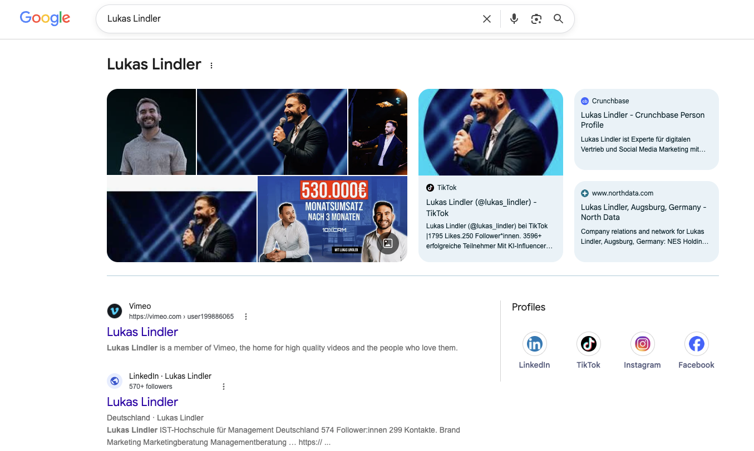Click the vimeo.com › user199886065 URL text
This screenshot has height=451, width=754.
pyautogui.click(x=181, y=317)
